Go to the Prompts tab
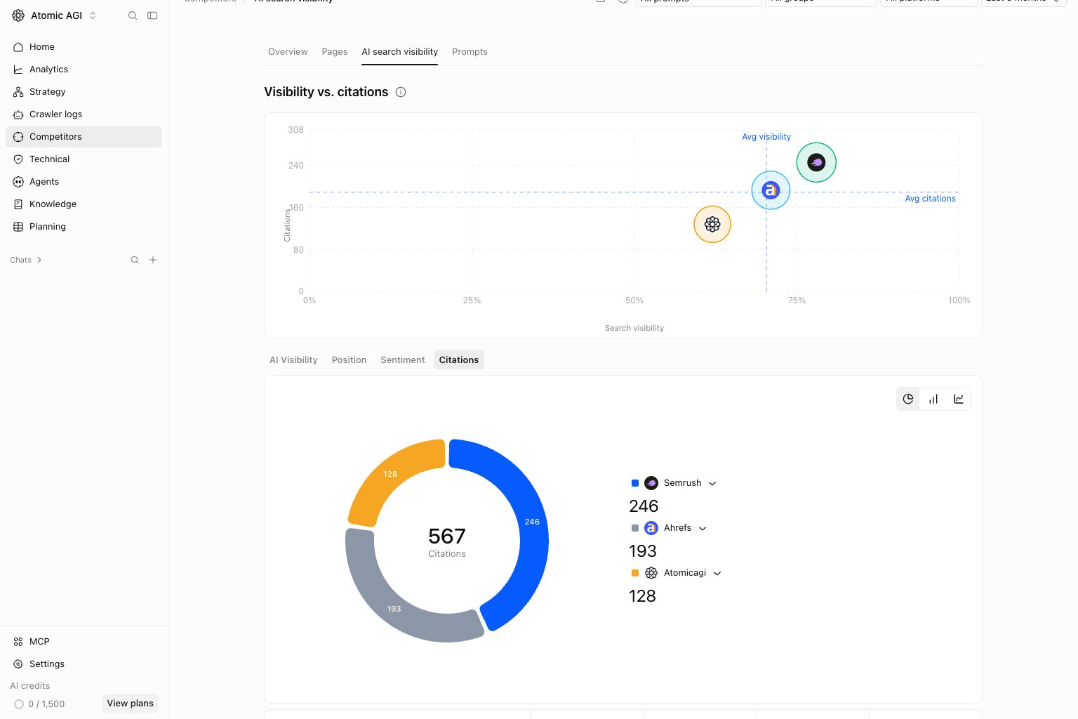This screenshot has width=1078, height=719. point(470,52)
